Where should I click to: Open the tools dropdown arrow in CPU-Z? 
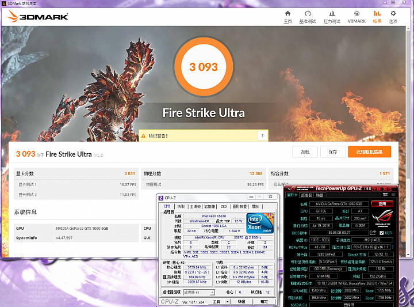227,301
